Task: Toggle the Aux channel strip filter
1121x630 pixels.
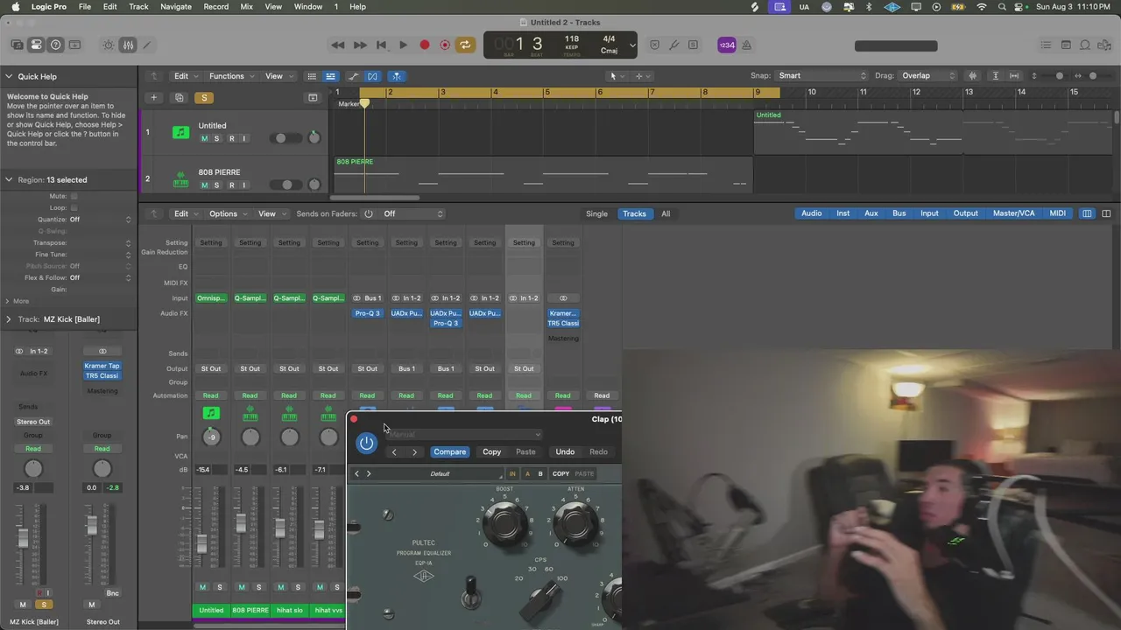Action: point(871,213)
